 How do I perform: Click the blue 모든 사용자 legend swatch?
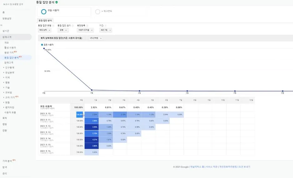pyautogui.click(x=42, y=45)
